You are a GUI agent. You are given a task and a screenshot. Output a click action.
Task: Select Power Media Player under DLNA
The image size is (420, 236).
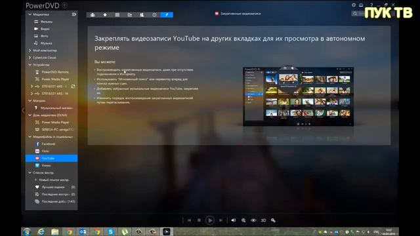[x=55, y=123]
